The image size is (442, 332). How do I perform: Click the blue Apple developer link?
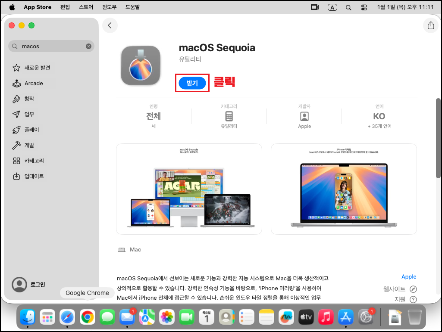coord(409,277)
